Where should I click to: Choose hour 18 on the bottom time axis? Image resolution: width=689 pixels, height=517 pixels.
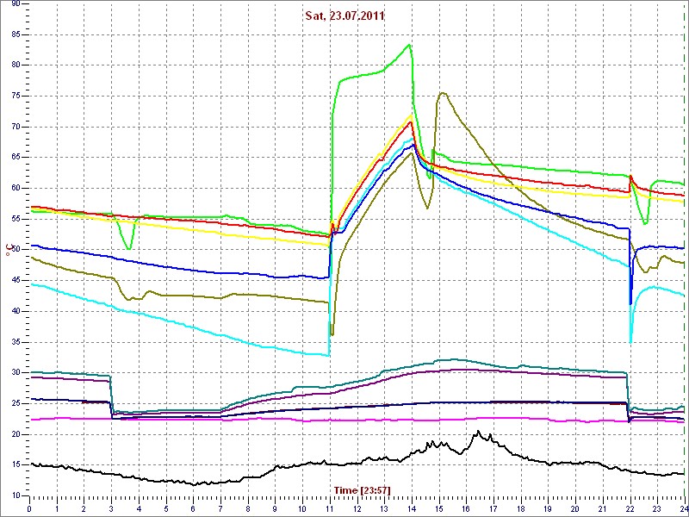[521, 508]
